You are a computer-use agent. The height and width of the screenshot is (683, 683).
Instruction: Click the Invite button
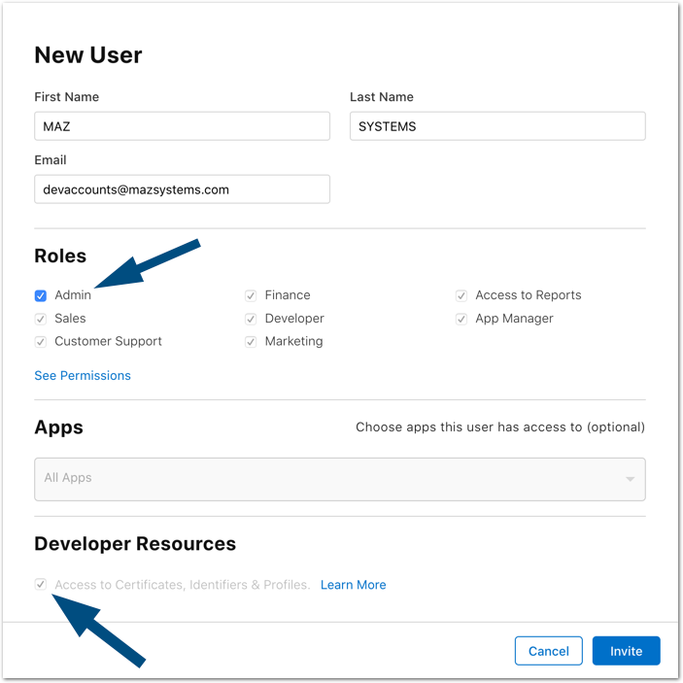[x=626, y=651]
